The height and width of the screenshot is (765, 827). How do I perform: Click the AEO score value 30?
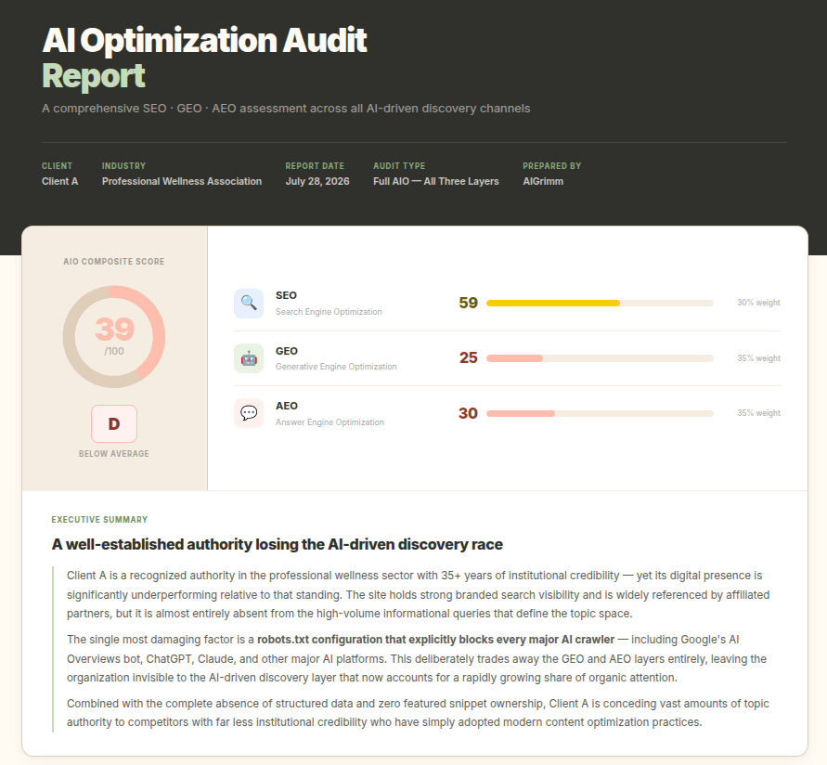point(468,413)
